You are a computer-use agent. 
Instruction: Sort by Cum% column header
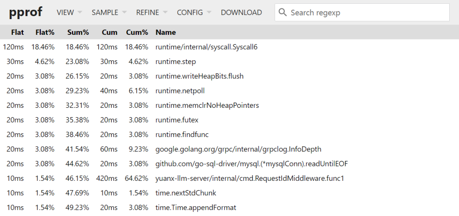pos(137,32)
